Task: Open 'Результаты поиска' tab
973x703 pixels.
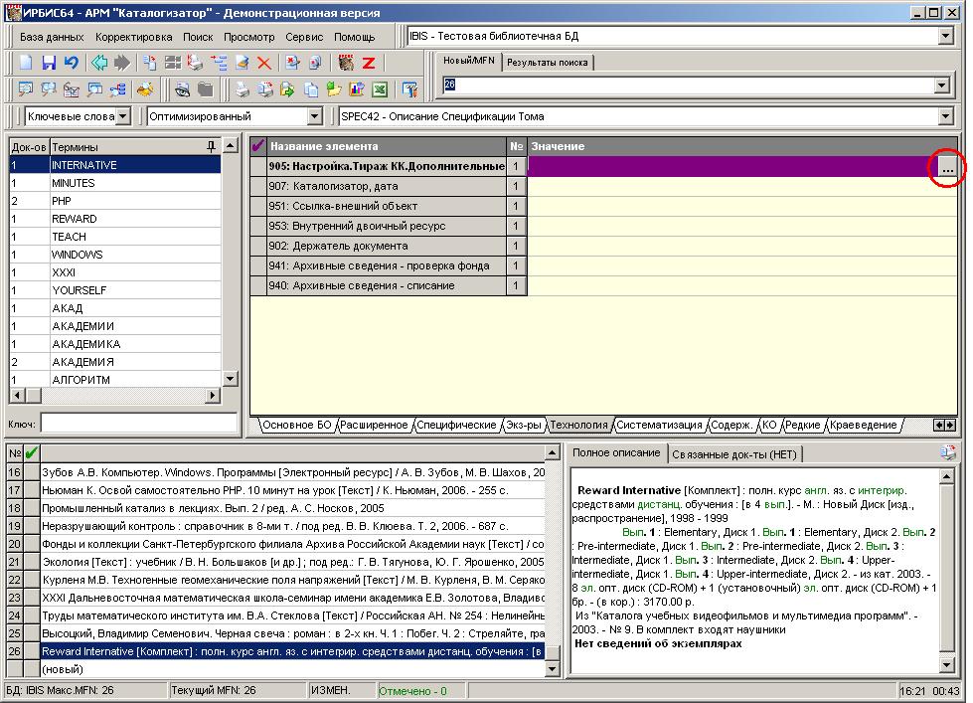Action: tap(547, 62)
